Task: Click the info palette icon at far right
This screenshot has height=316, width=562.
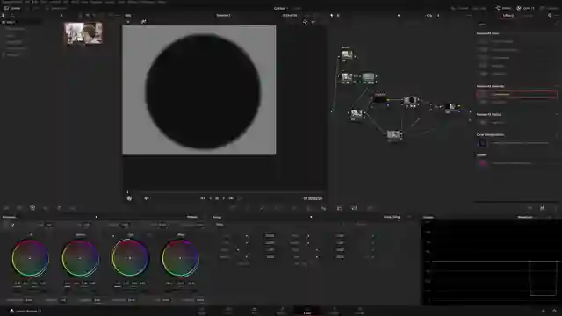Action: coord(556,208)
